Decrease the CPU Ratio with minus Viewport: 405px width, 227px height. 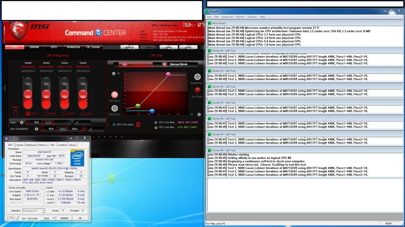pyautogui.click(x=27, y=122)
